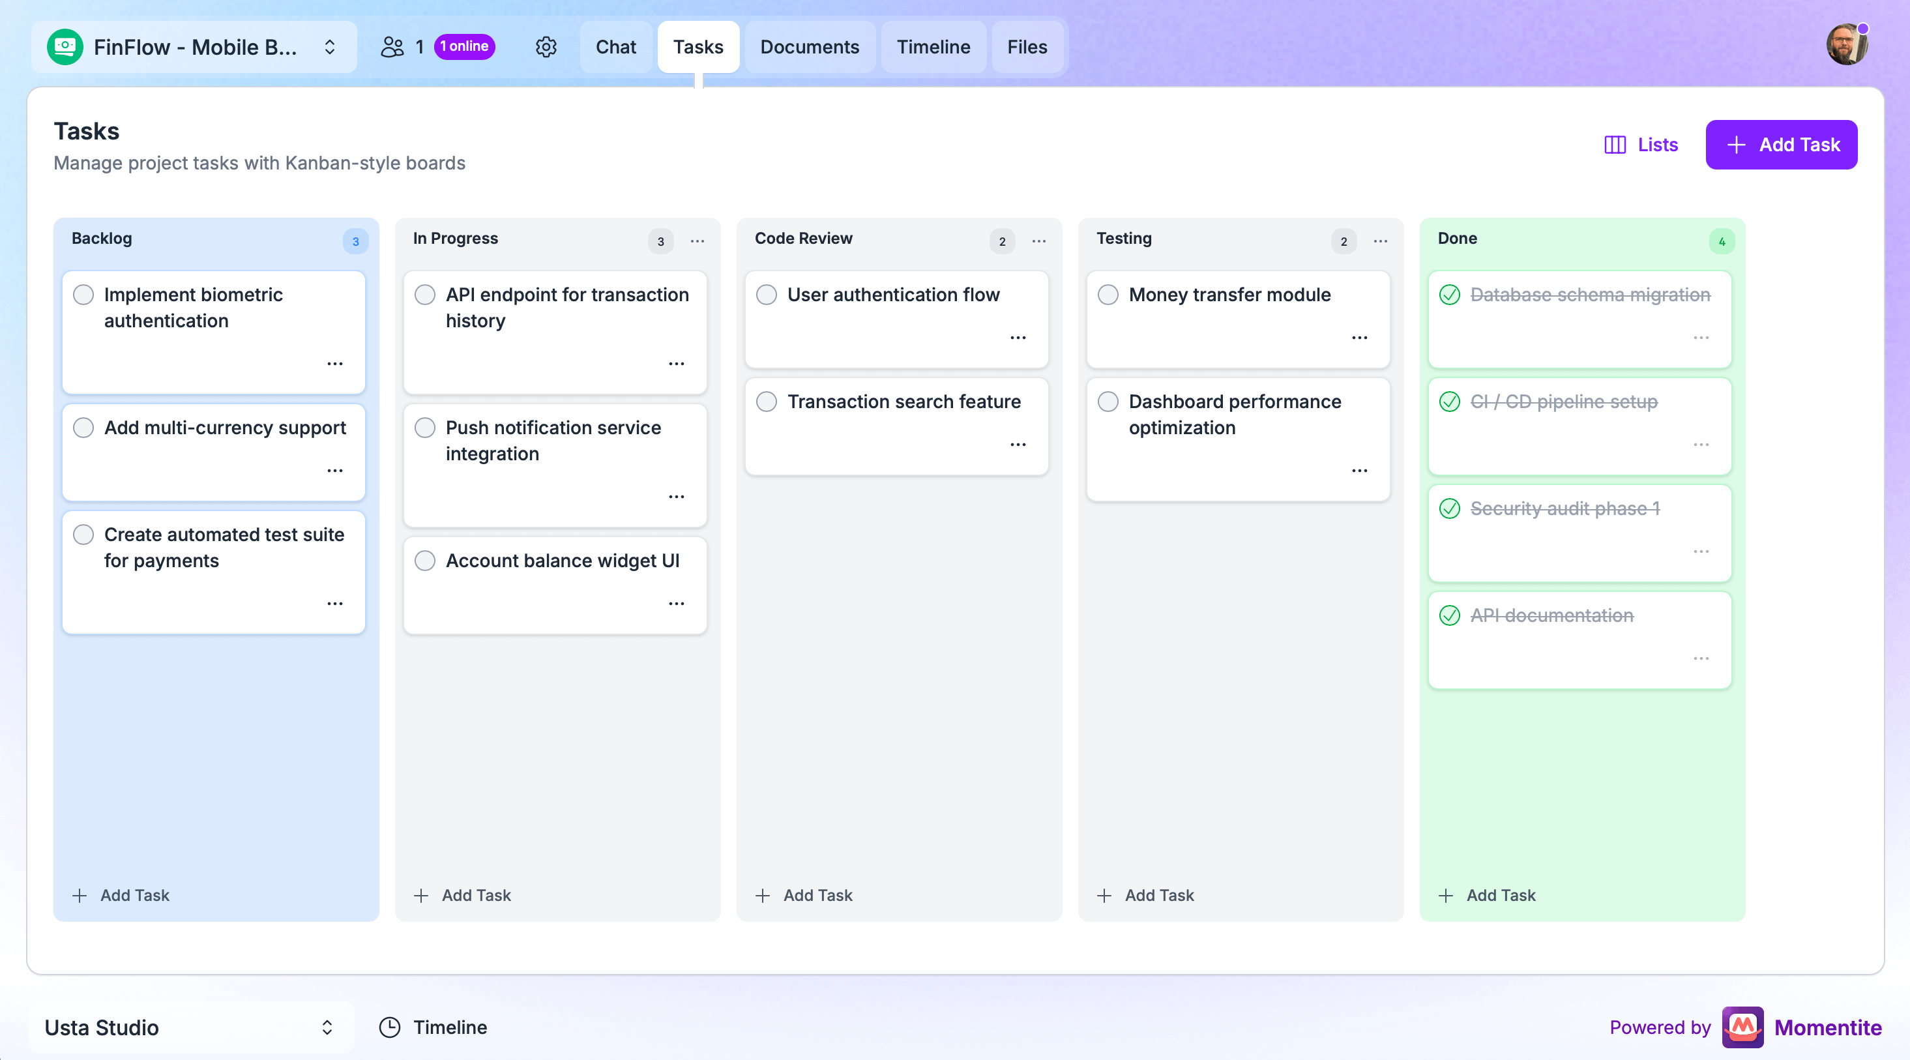Check off 'User authentication flow' task
The image size is (1910, 1060).
[767, 294]
